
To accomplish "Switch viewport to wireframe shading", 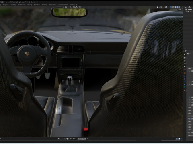I will [173, 7].
